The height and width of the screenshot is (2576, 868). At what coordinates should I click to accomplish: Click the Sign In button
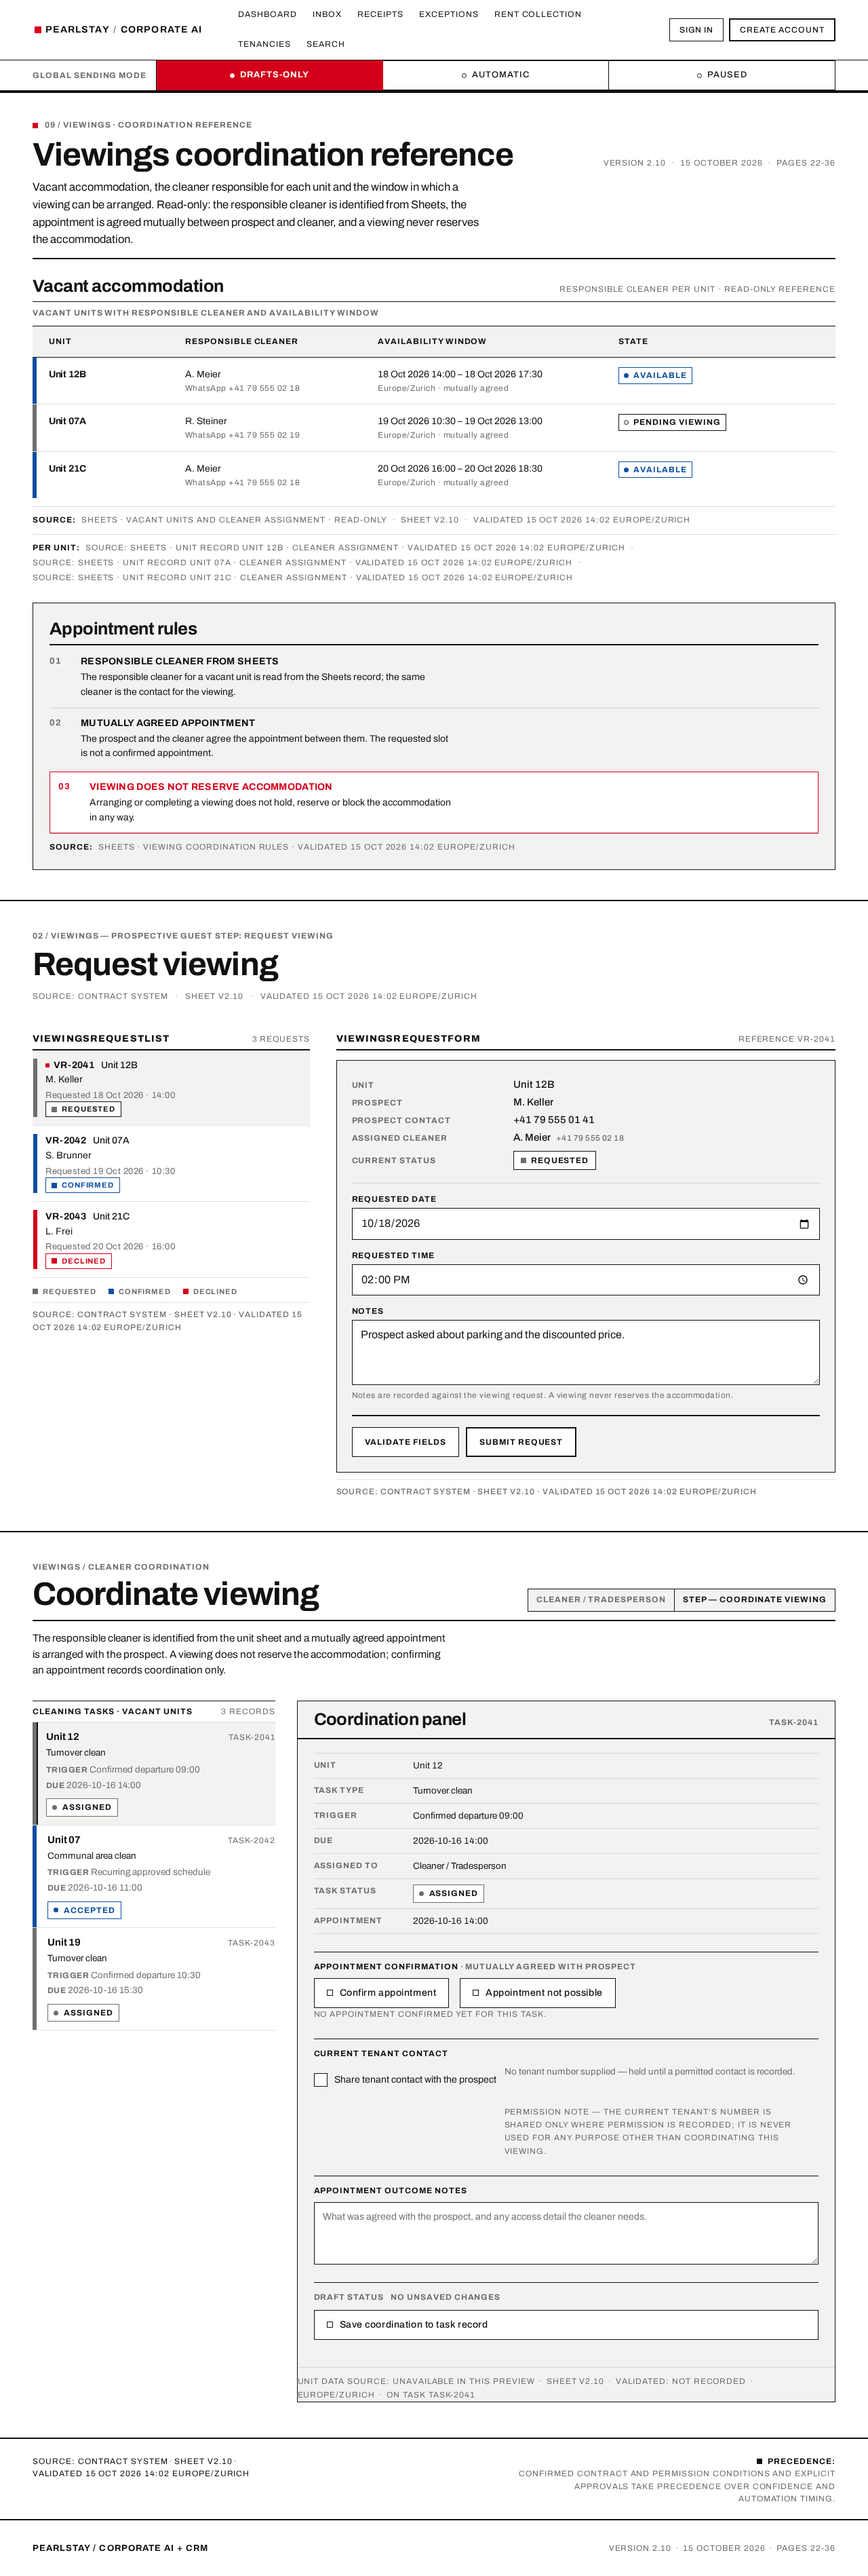696,30
